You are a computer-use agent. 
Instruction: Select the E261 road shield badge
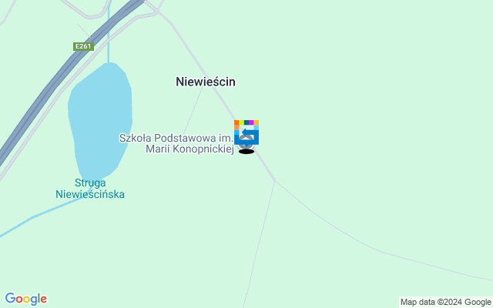pos(84,46)
